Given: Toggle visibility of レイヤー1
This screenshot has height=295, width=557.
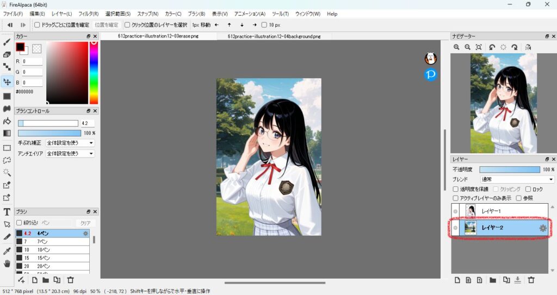Looking at the screenshot, I should [455, 211].
